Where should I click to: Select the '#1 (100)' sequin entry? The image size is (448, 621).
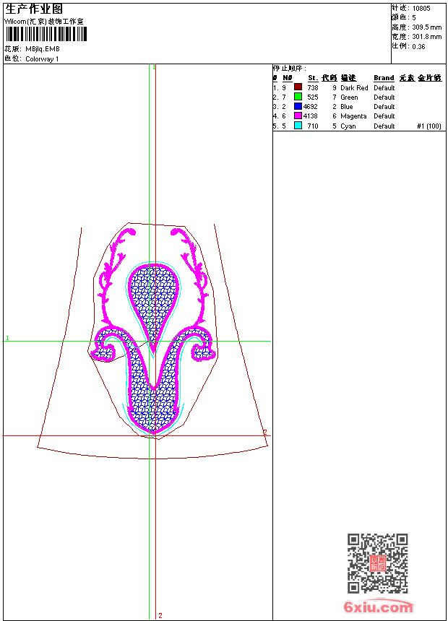429,126
